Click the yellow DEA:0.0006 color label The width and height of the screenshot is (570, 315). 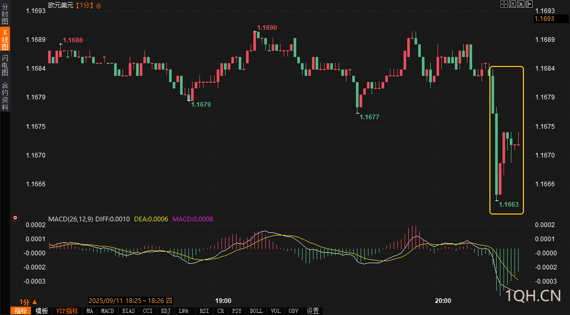151,219
